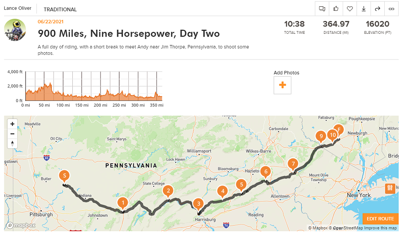Zoom in using the map plus button
This screenshot has width=402, height=234.
pos(12,124)
